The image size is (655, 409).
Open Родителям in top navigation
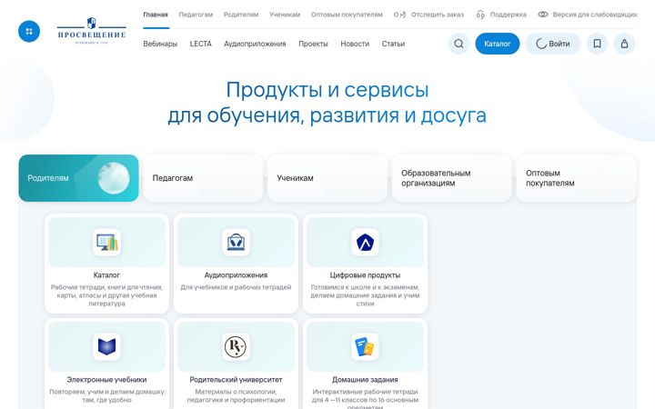[241, 15]
